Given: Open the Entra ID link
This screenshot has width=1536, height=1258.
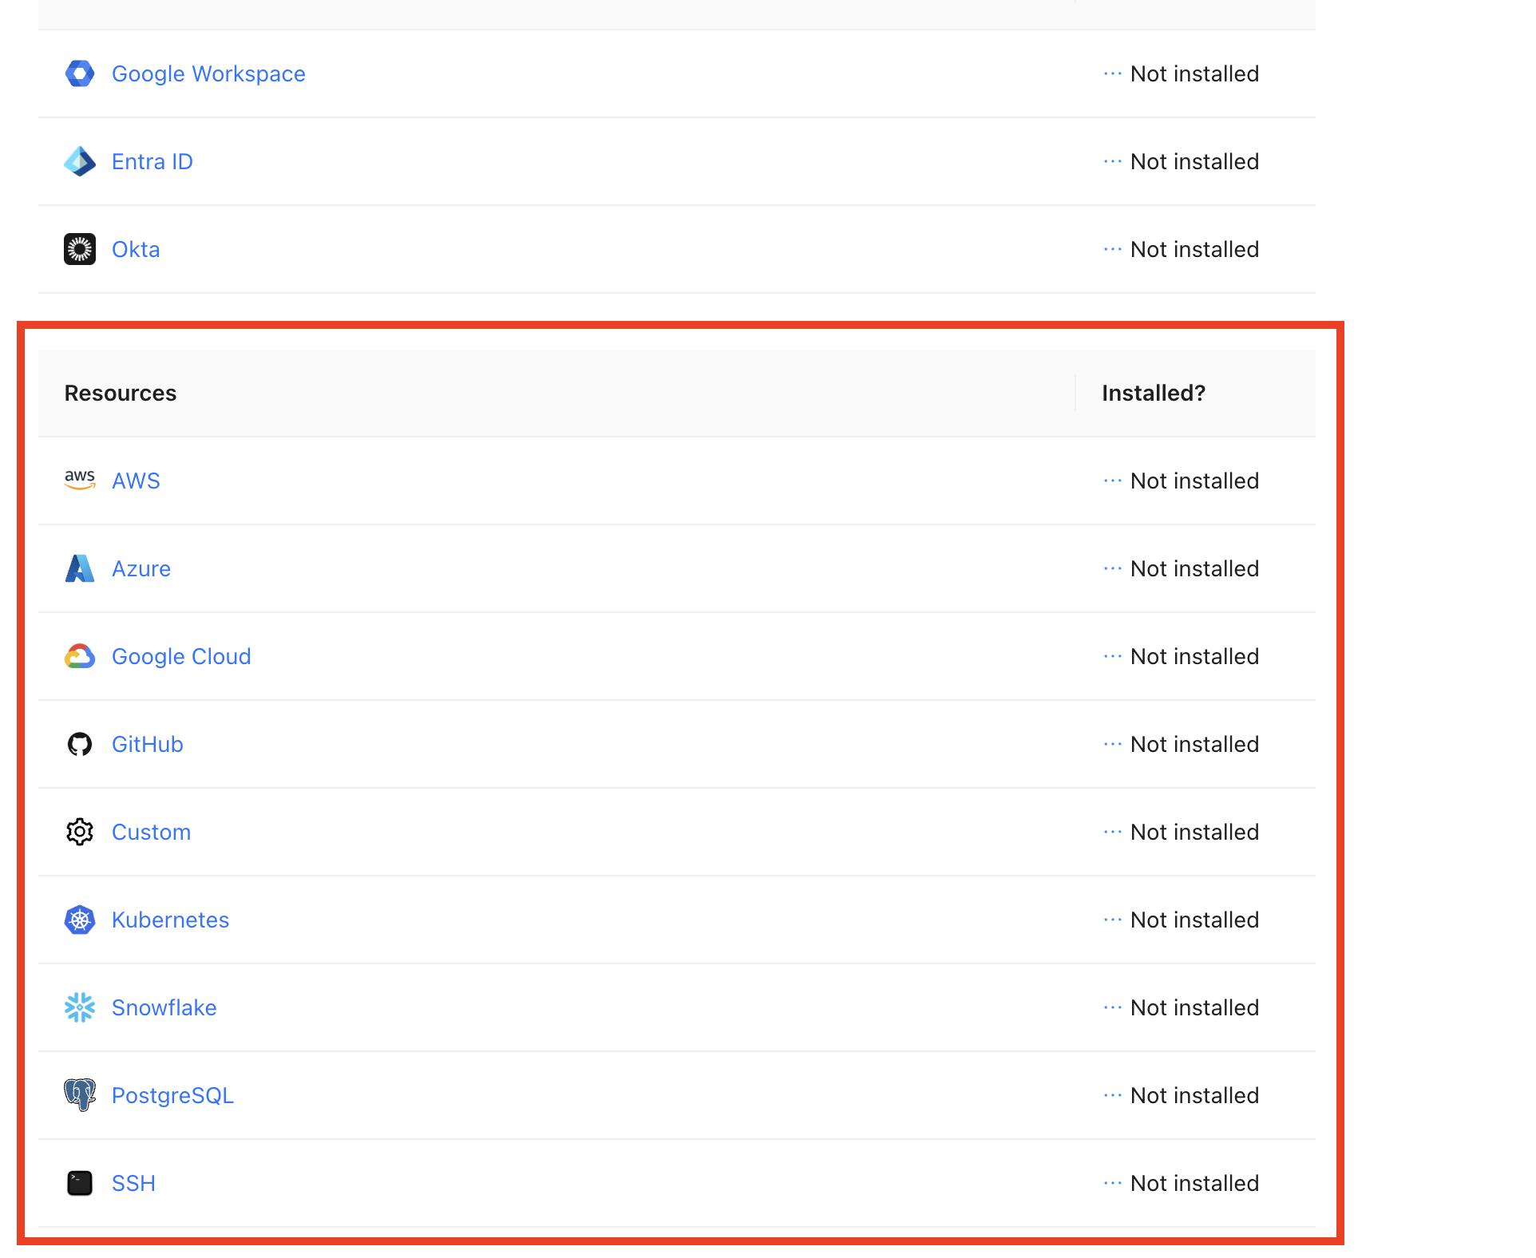Looking at the screenshot, I should [152, 161].
